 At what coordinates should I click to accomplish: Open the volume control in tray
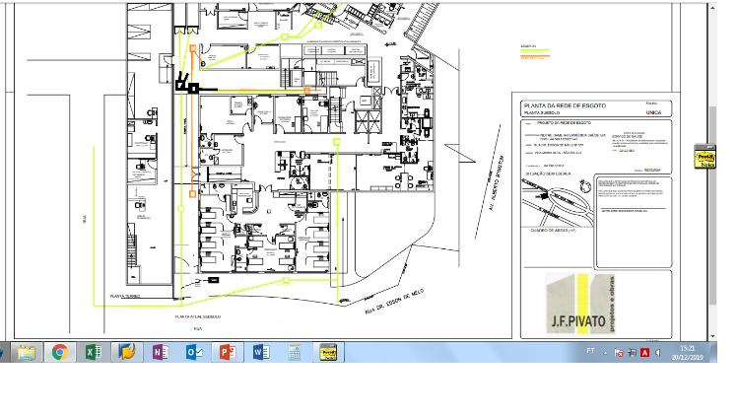658,352
